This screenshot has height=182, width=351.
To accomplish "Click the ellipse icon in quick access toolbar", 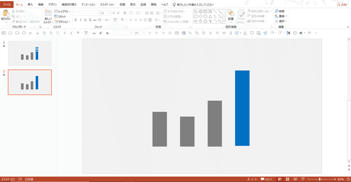I will point(24,33).
